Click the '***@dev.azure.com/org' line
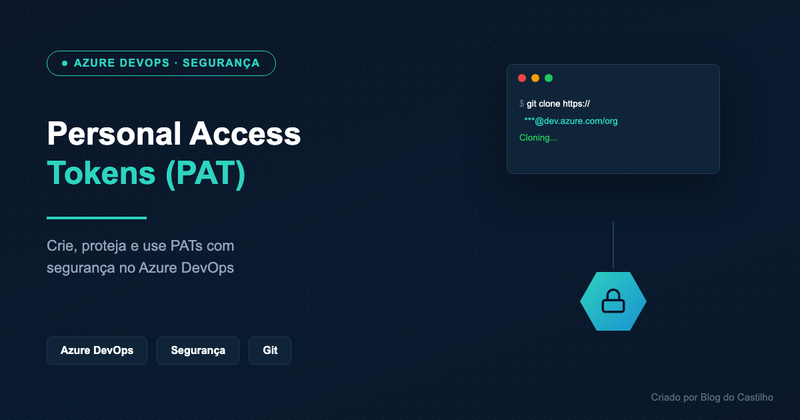 pos(571,121)
